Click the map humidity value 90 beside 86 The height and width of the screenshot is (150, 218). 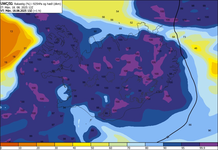click(x=210, y=131)
